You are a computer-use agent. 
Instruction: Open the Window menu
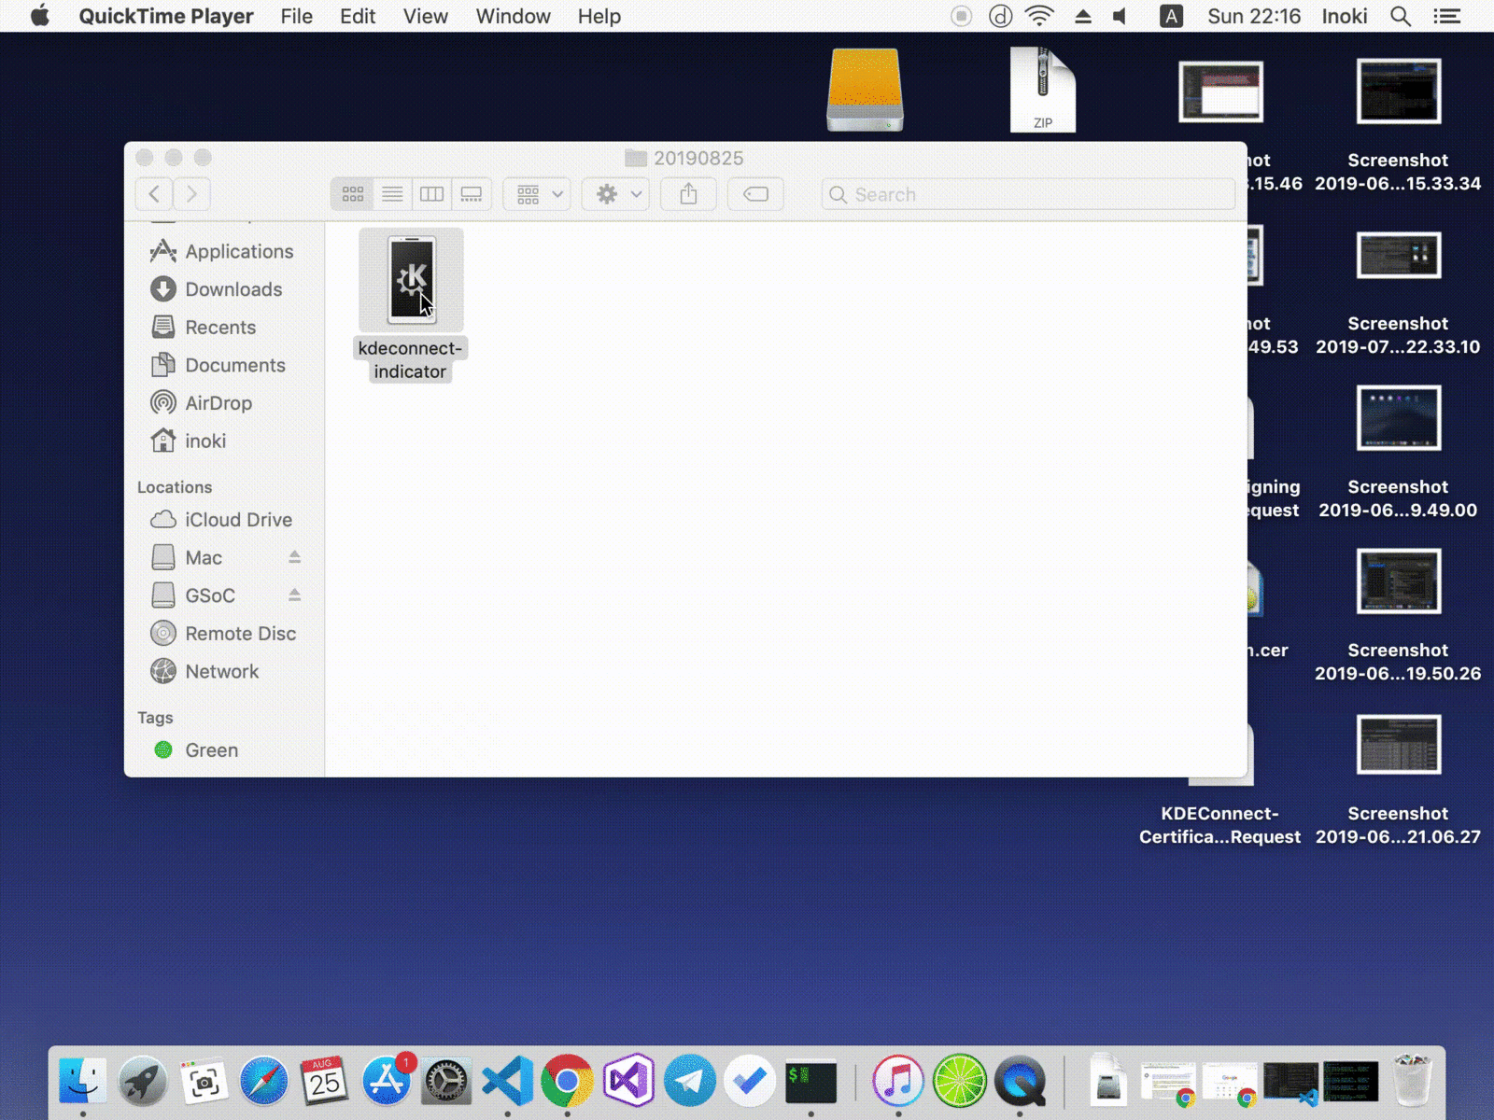[x=513, y=16]
